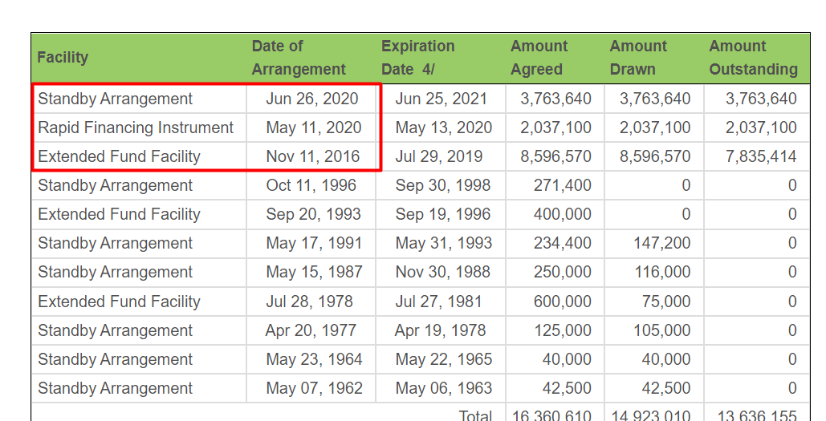Click the May 06, 1963 expiration date
This screenshot has width=826, height=421.
pos(443,388)
